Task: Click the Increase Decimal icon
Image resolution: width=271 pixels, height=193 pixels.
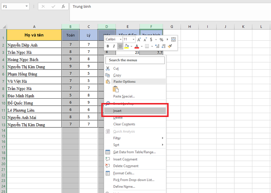Action: [157, 46]
